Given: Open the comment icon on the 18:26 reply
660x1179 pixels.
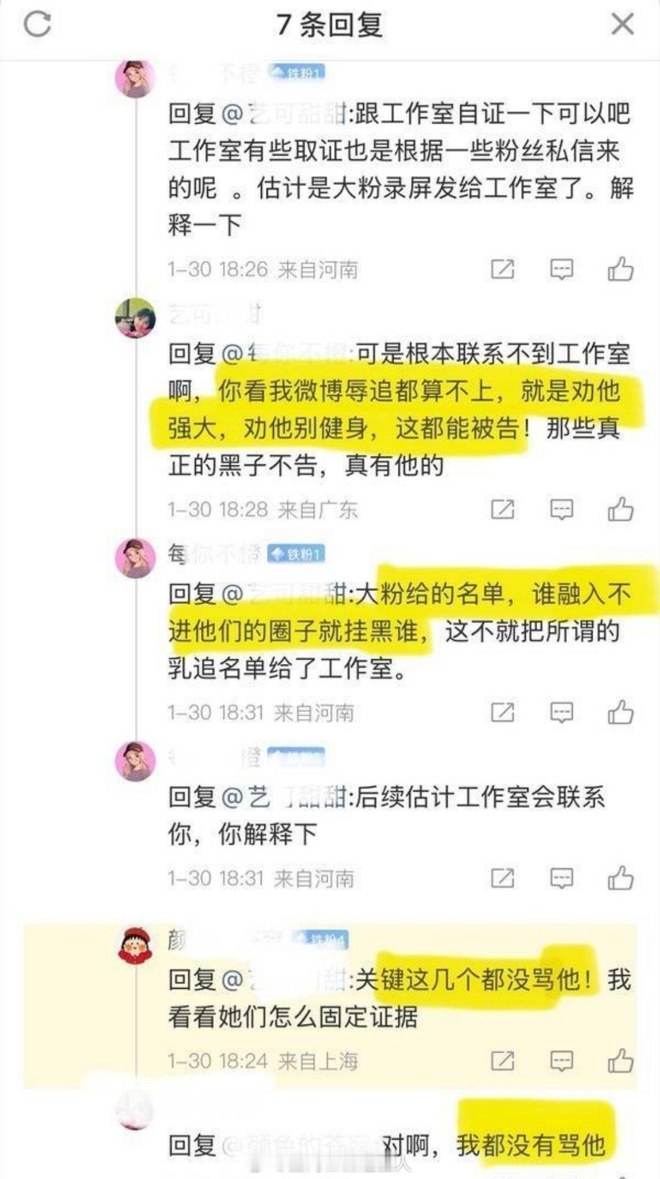Looking at the screenshot, I should tap(562, 269).
